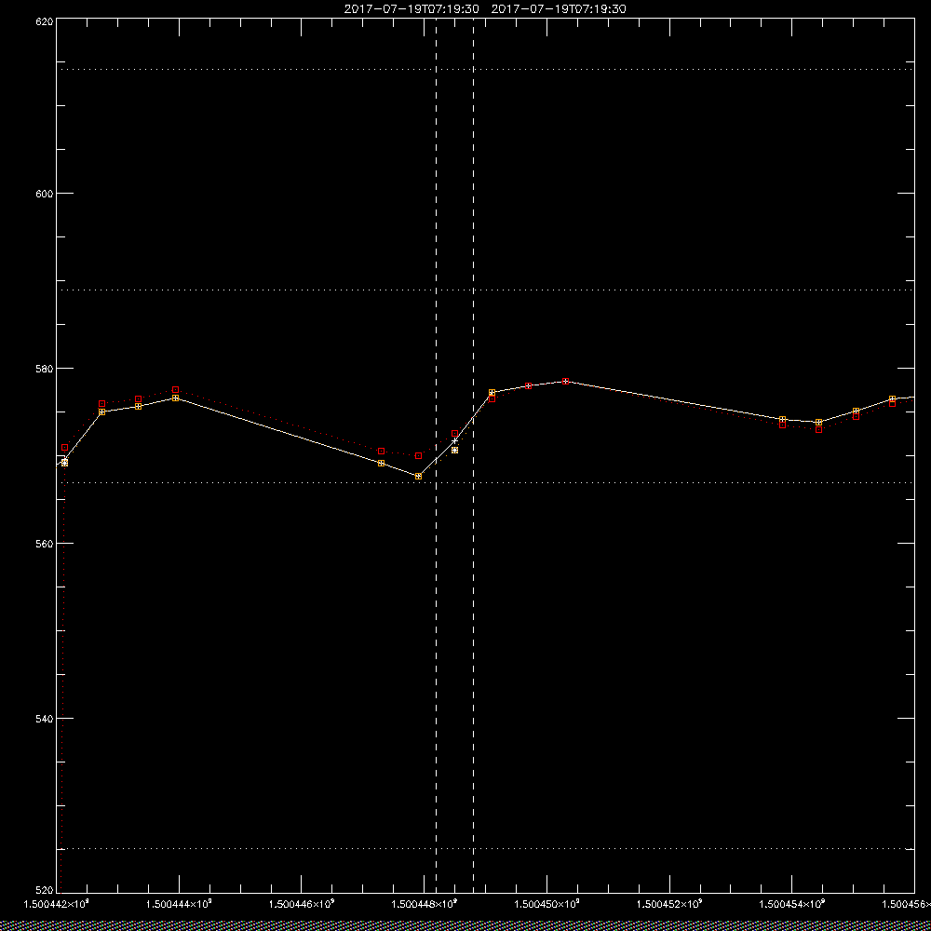
Task: Click the red square marker between the dashed lines
Action: [455, 434]
